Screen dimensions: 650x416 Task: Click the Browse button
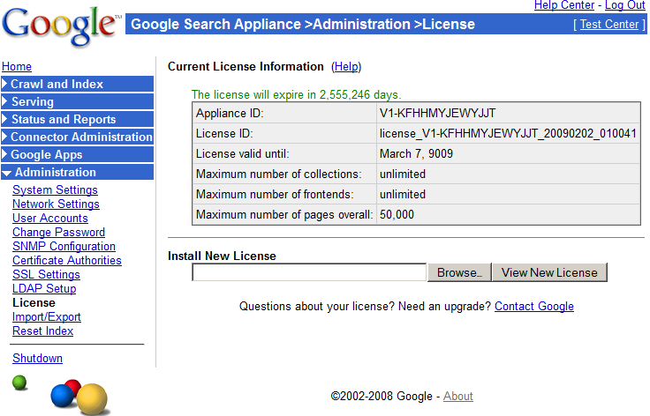[x=459, y=272]
